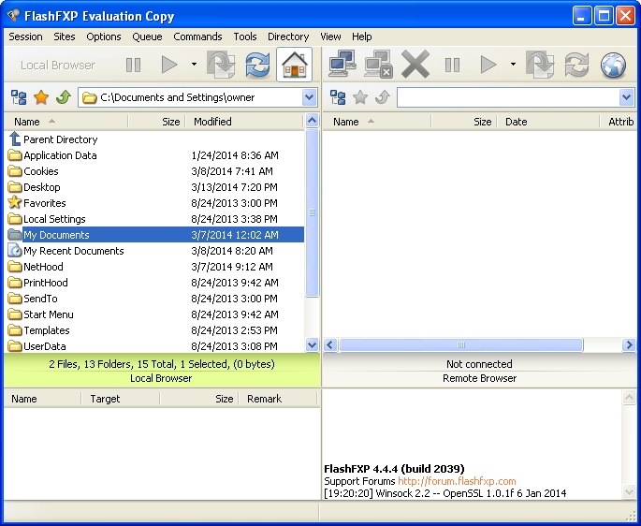Click remote list horizontal scroll right arrow
Viewport: 641px width, 526px height.
[629, 344]
